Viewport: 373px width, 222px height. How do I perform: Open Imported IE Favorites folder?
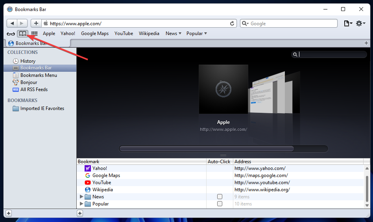[40, 108]
